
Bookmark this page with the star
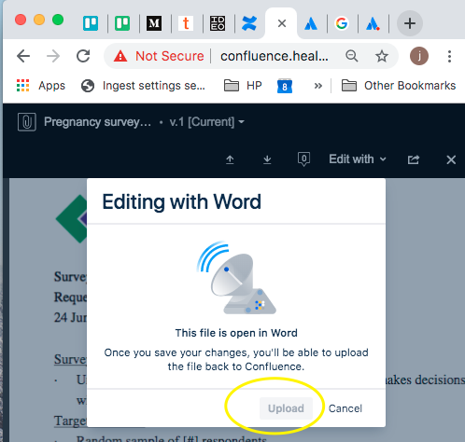coord(382,56)
